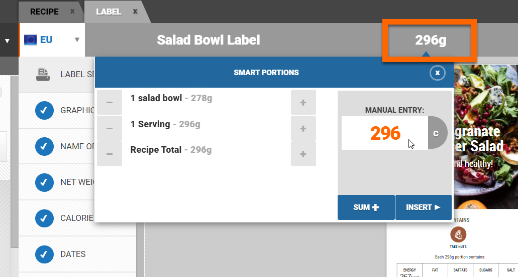
Task: Toggle the Net Weight section checkmark
Action: [44, 182]
